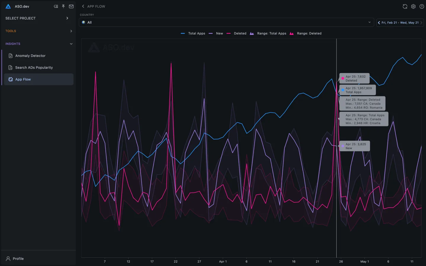Click the ASO.dev logo icon
The image size is (426, 266).
point(8,7)
